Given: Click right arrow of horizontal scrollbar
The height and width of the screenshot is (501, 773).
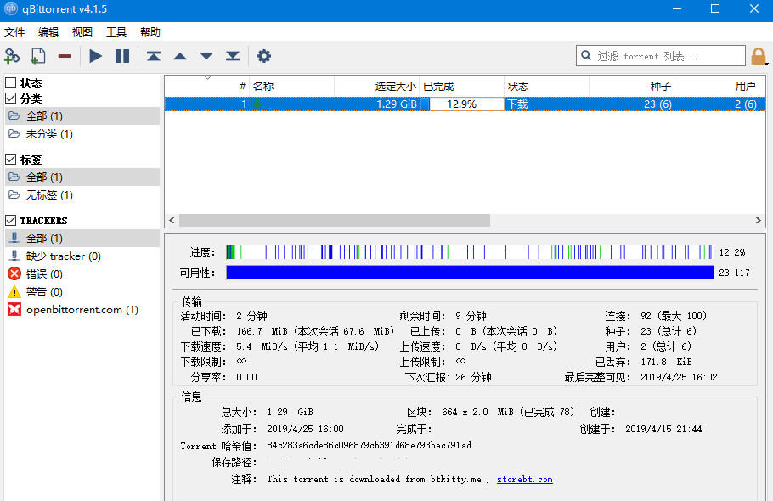Looking at the screenshot, I should 759,220.
